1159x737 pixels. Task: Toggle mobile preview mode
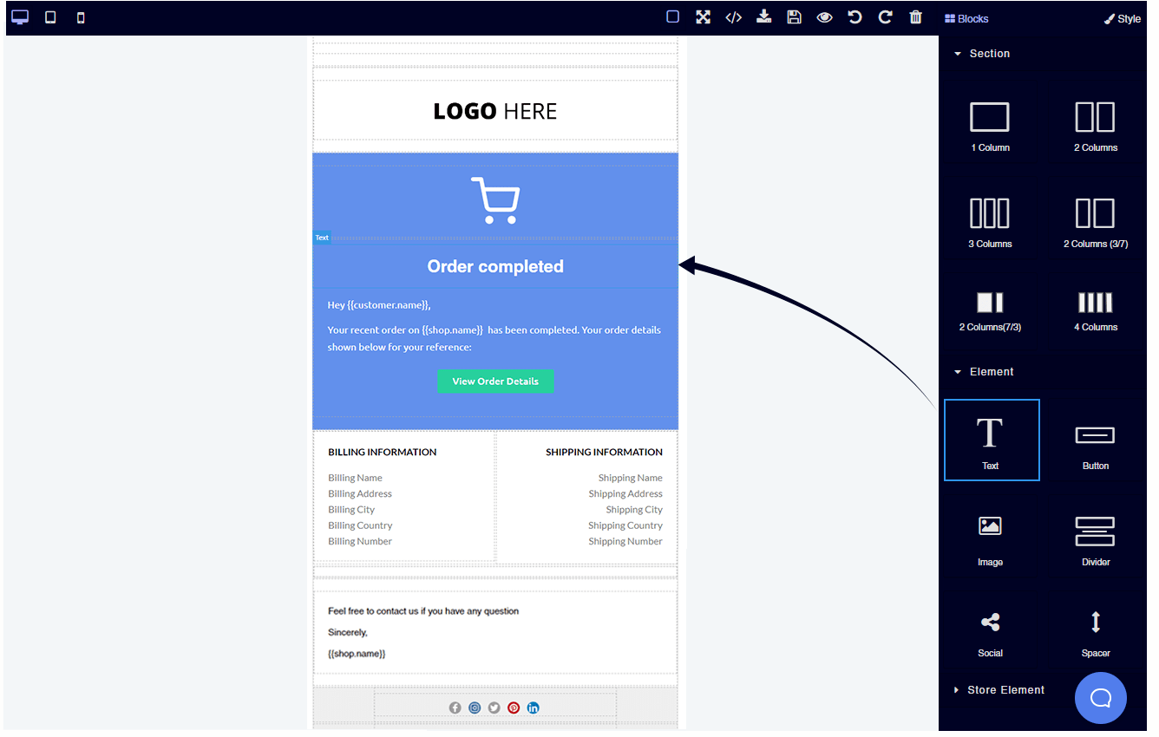point(80,16)
